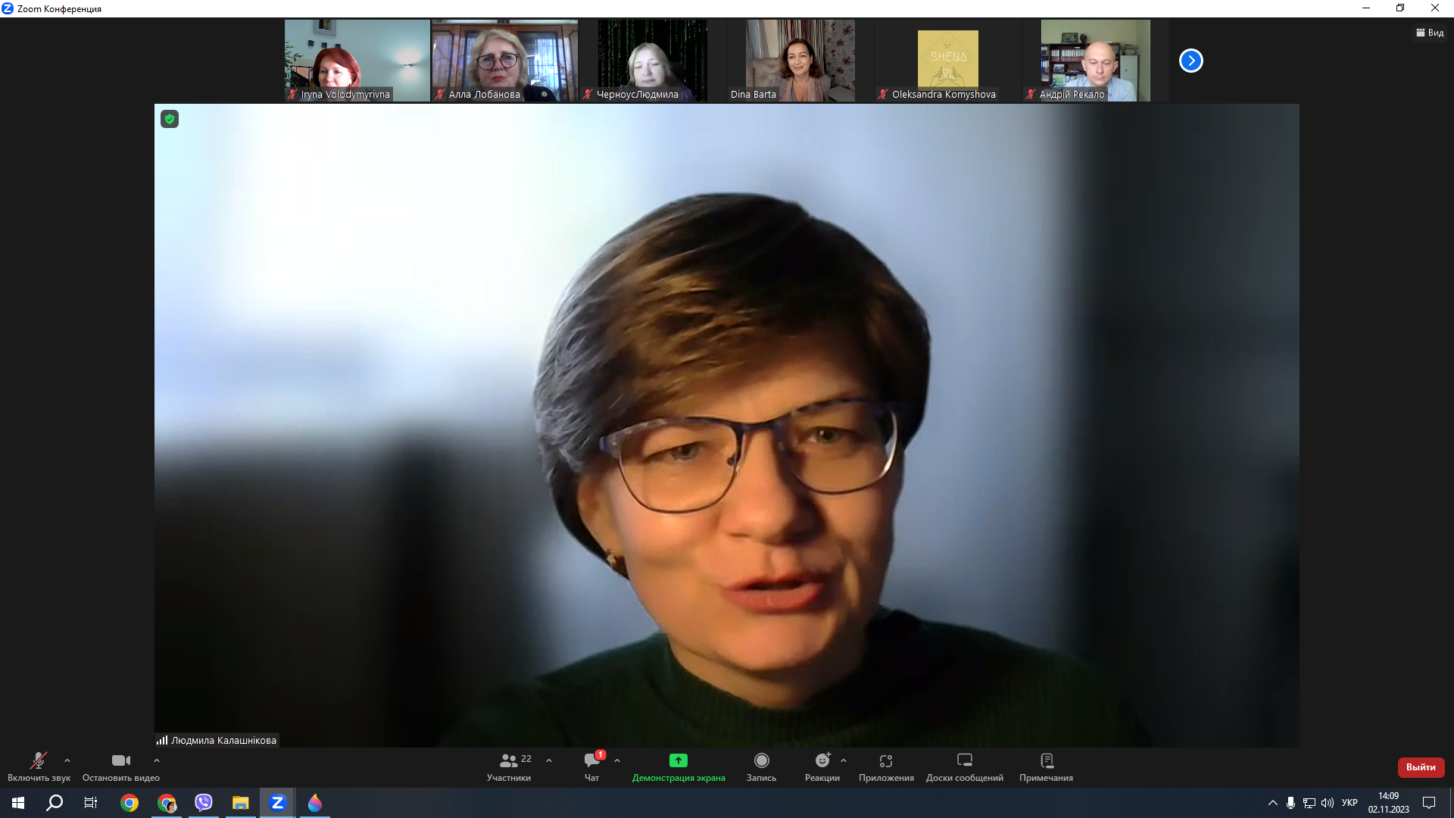Show next participants with blue arrow button
This screenshot has height=818, width=1454.
1190,61
